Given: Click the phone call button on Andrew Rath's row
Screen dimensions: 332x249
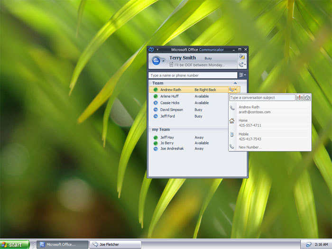Looking at the screenshot, I should click(x=231, y=90).
